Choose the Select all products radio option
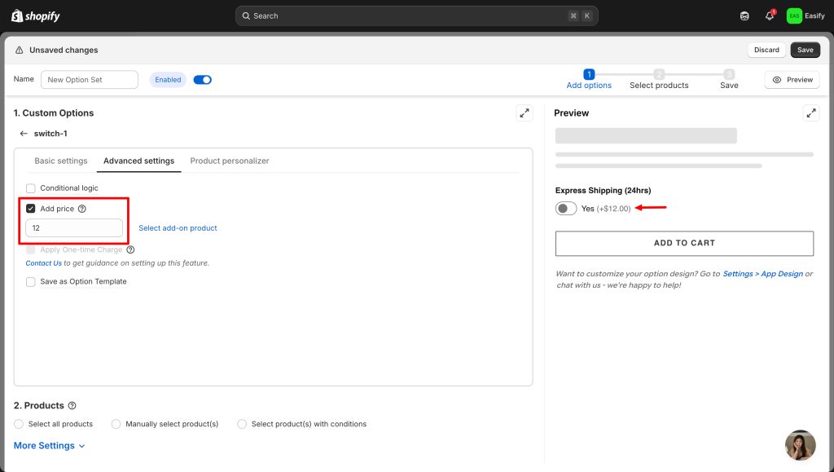Viewport: 834px width, 472px height. pos(20,424)
